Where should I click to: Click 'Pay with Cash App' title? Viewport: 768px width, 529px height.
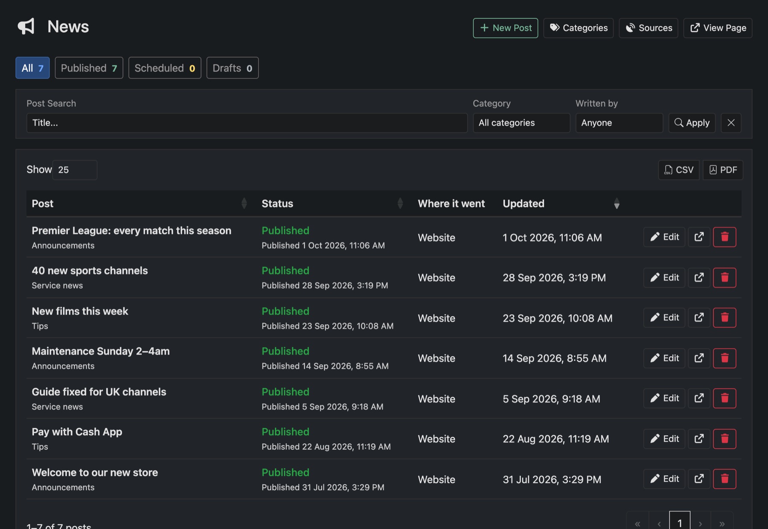coord(77,432)
